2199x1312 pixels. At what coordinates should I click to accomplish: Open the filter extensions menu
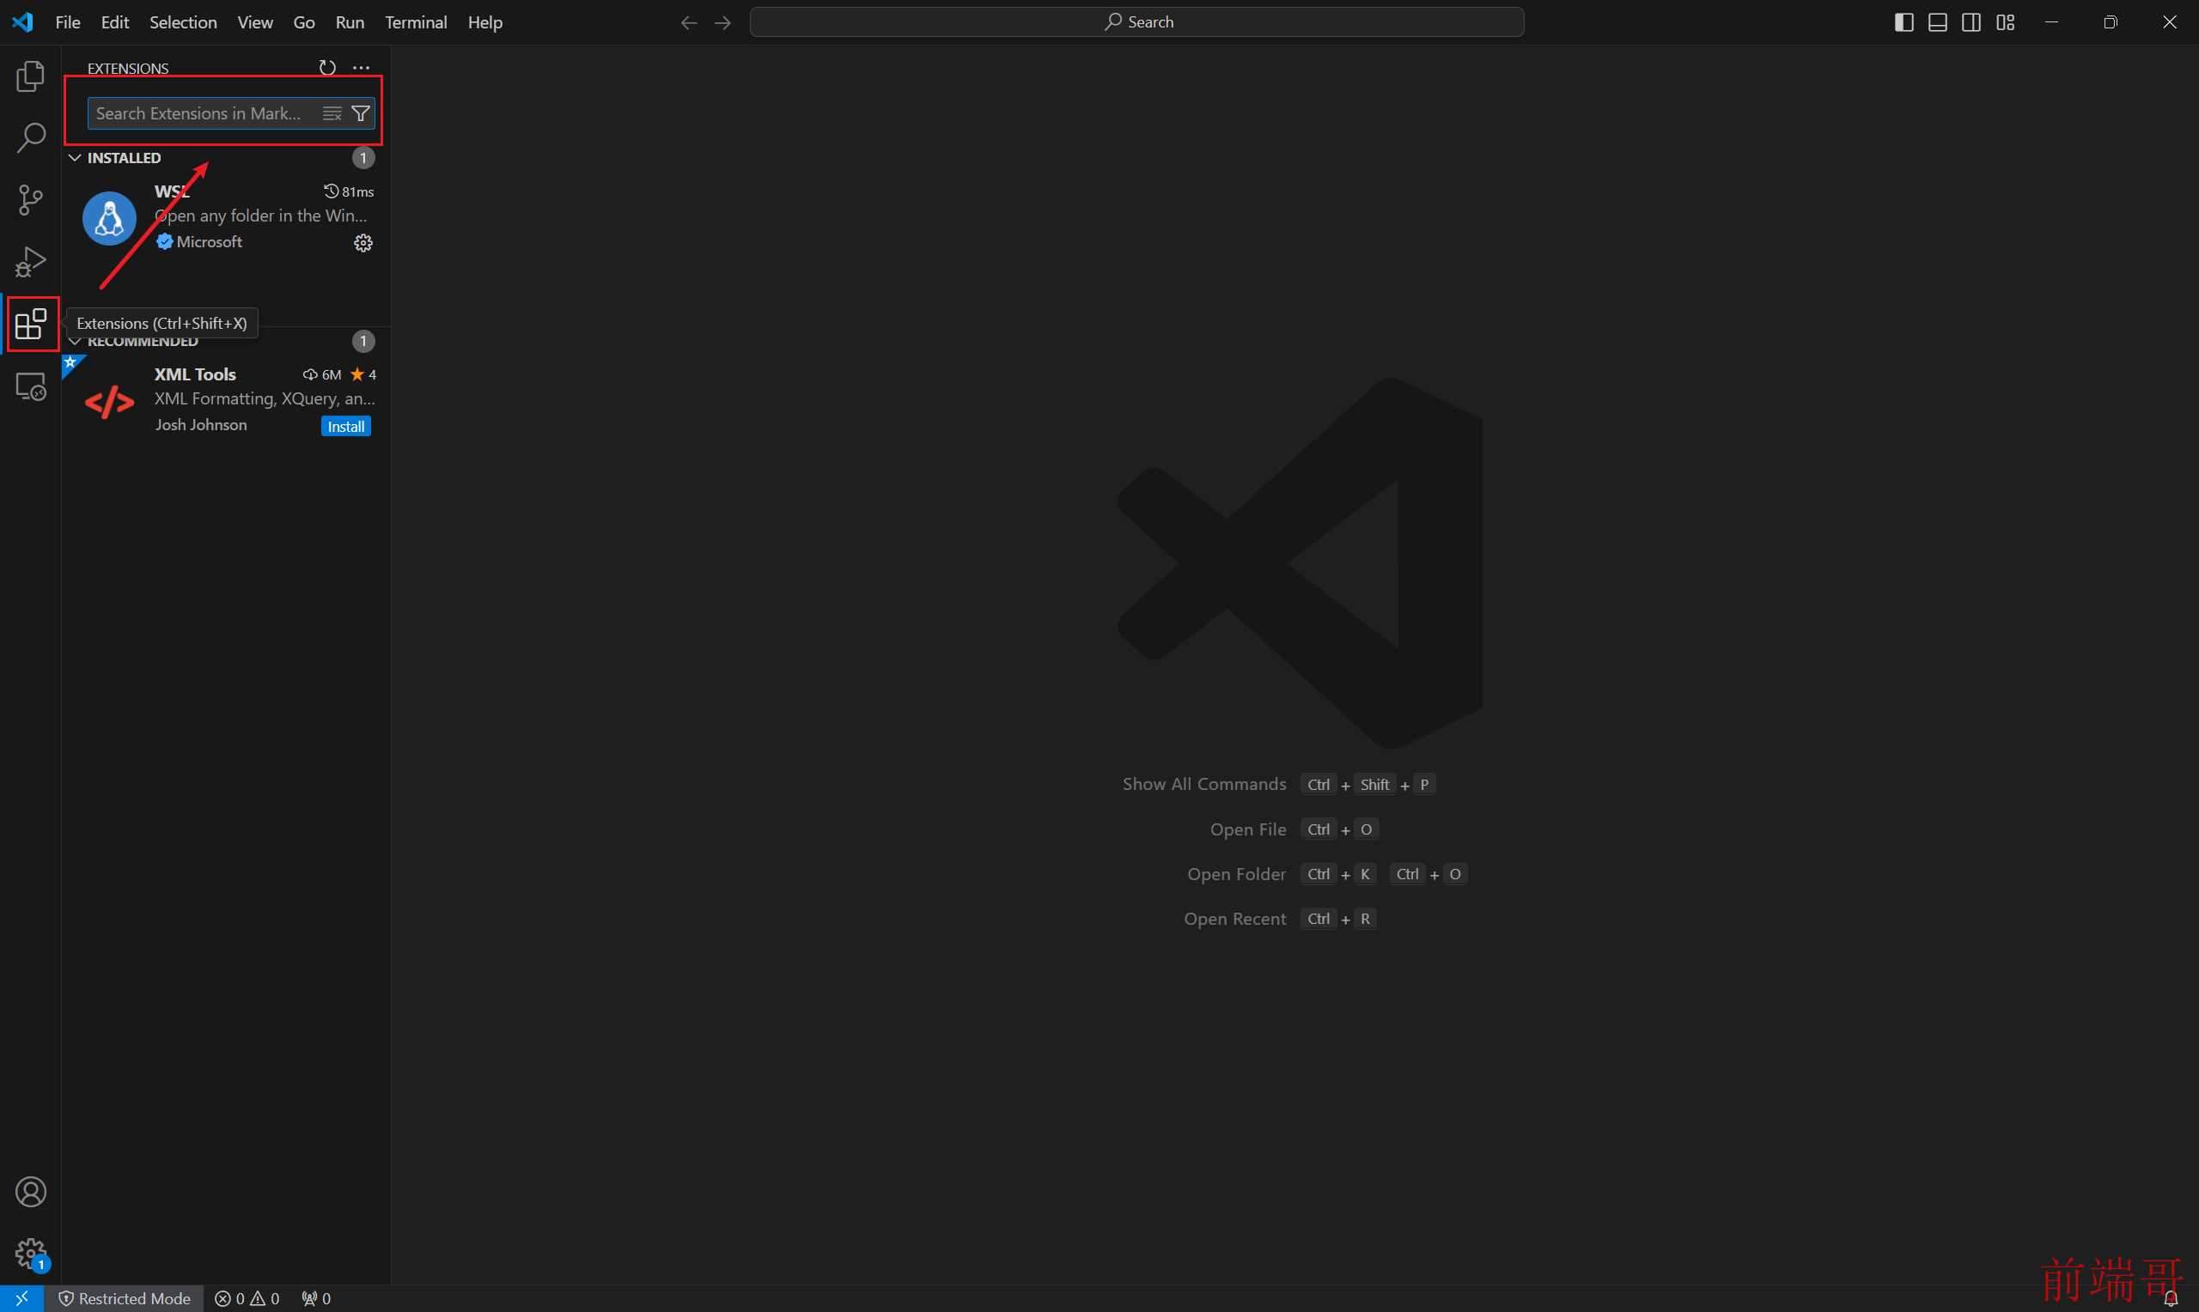[x=361, y=113]
